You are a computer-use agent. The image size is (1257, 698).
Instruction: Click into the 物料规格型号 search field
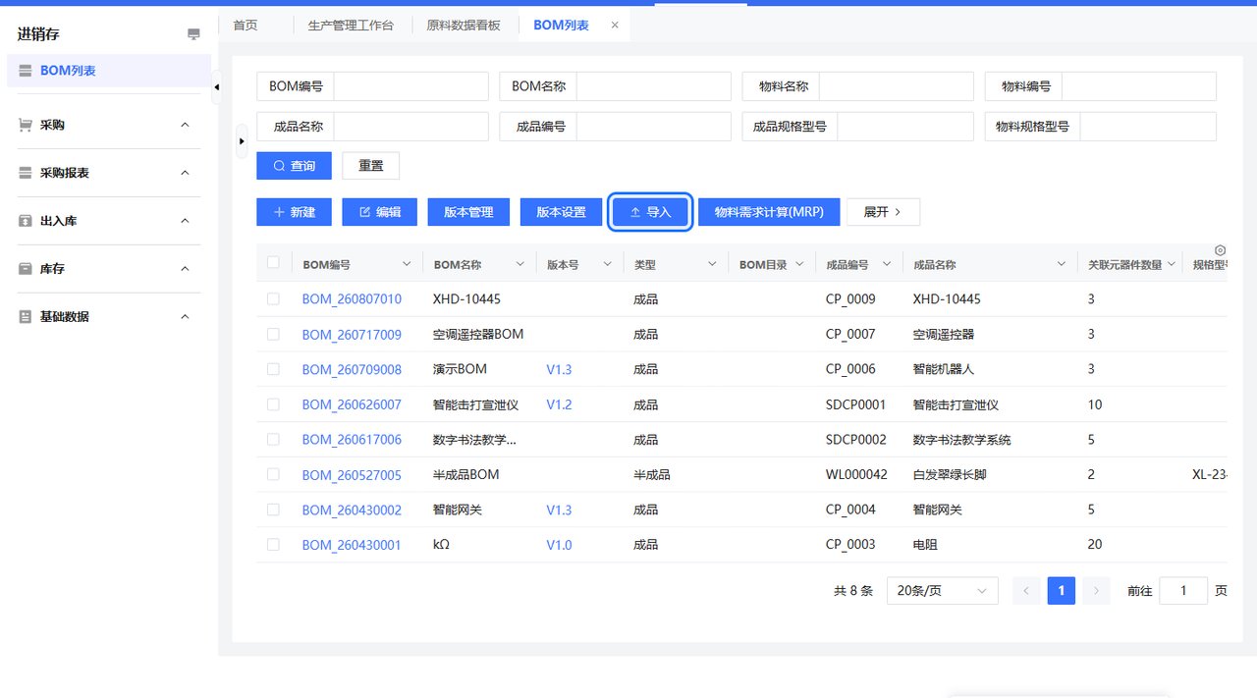[x=1148, y=127]
